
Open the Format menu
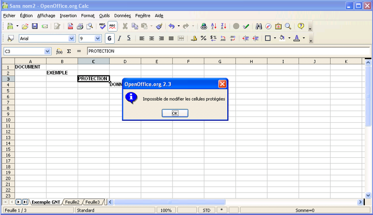coord(88,16)
